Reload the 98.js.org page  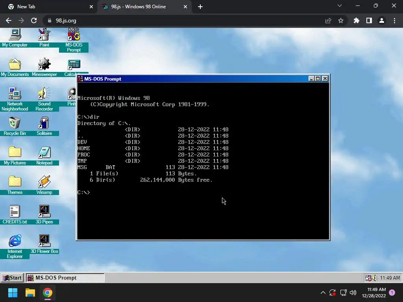[x=34, y=20]
